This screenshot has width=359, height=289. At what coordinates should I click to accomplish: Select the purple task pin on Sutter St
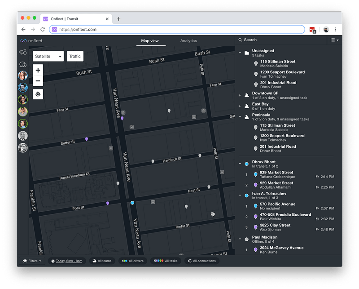point(87,139)
